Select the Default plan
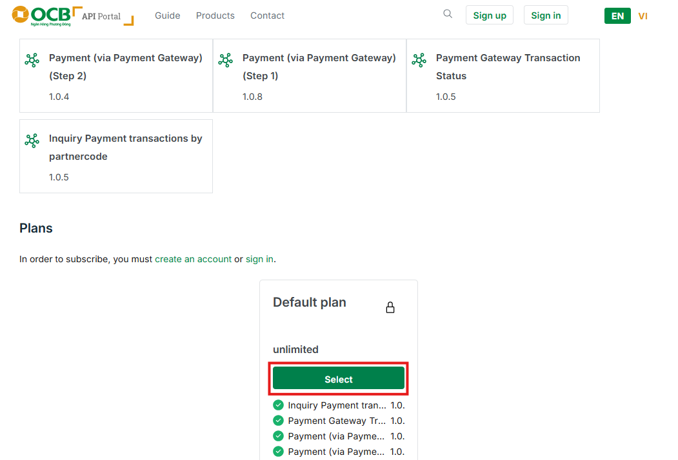This screenshot has height=460, width=678. (x=339, y=379)
